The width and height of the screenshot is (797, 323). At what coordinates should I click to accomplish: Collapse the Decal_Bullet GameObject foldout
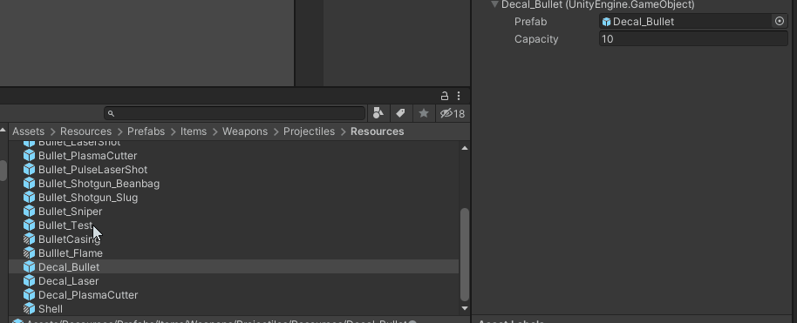pos(494,4)
